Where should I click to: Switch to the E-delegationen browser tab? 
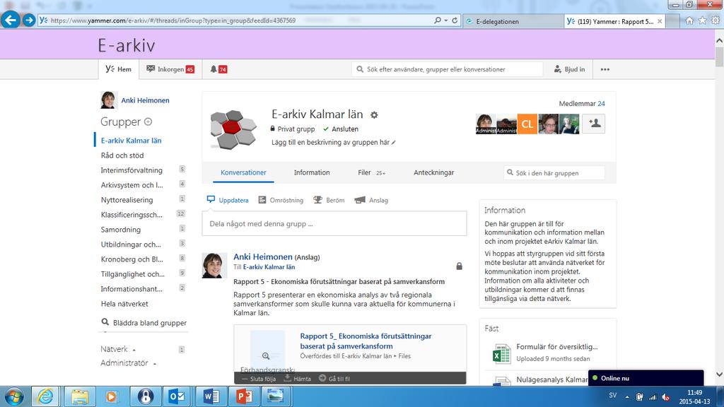513,21
